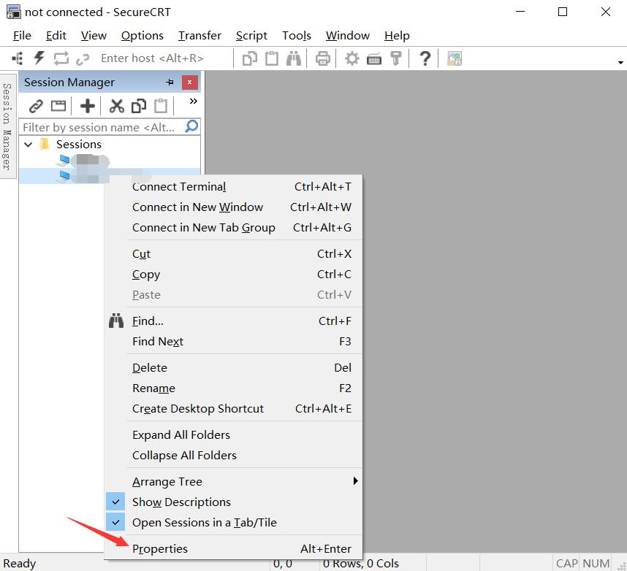Open the Help menu
This screenshot has height=571, width=627.
tap(397, 36)
